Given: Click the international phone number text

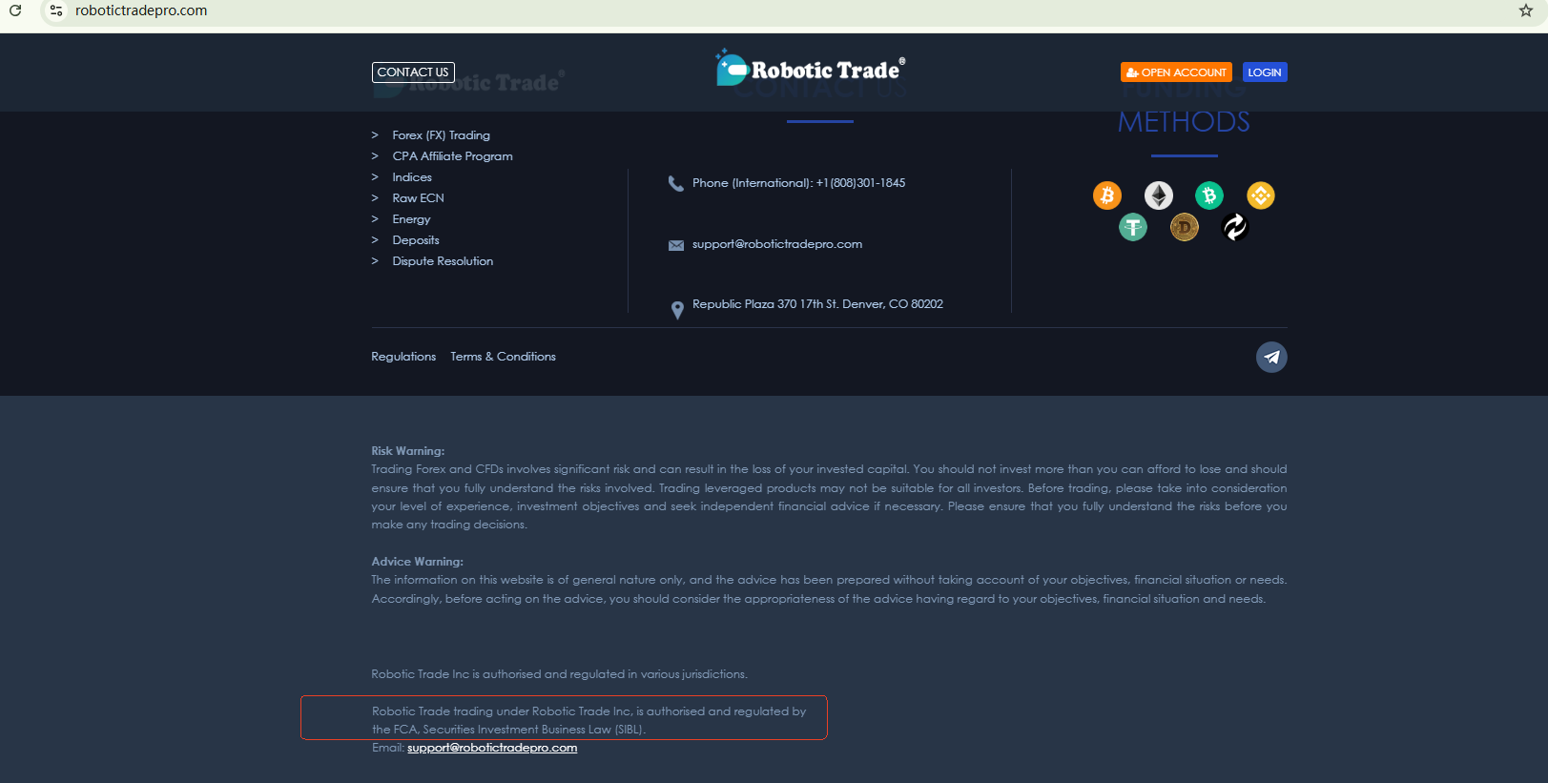Looking at the screenshot, I should coord(799,183).
